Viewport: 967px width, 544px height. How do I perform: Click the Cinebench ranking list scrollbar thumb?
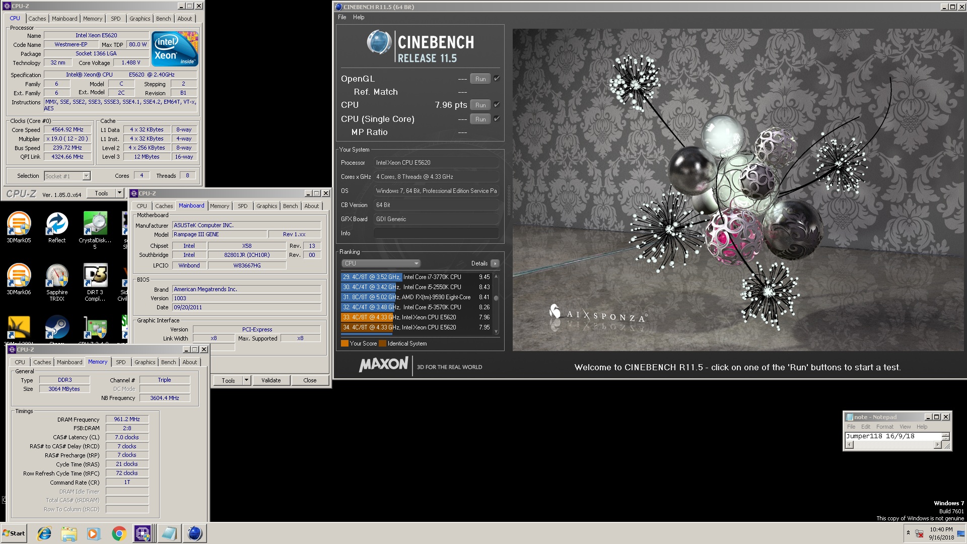[496, 298]
